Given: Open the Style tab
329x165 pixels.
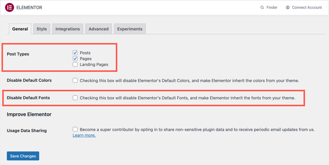Looking at the screenshot, I should (x=42, y=29).
